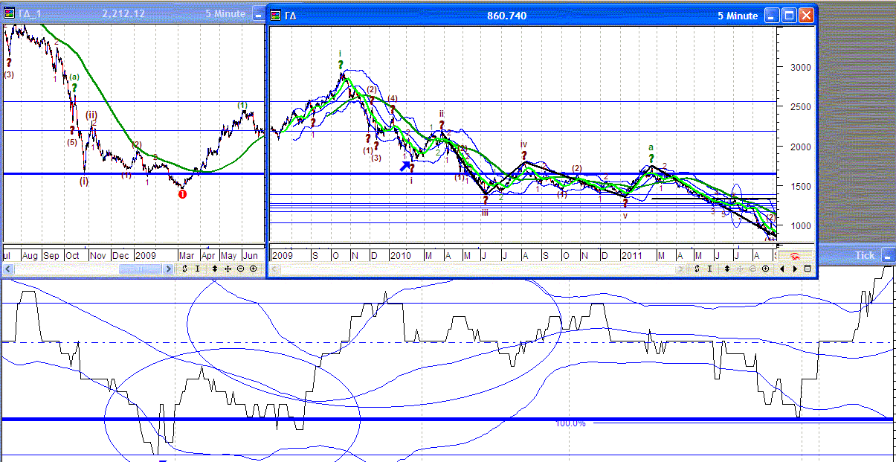Viewport: 896px width, 462px height.
Task: Click price value 860.740 in ΓΔ title
Action: [507, 16]
